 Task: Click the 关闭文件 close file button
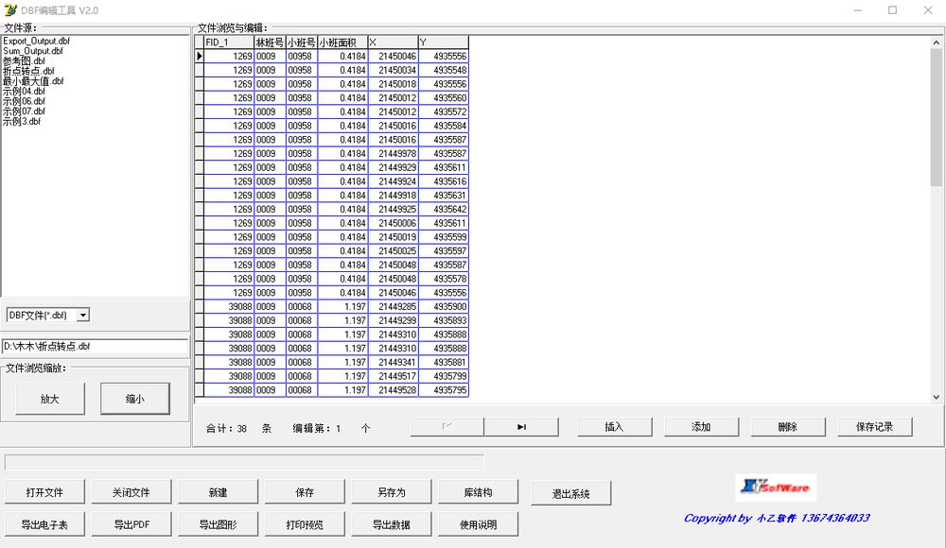[131, 492]
